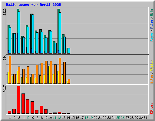Click day label 7 on the x-axis
This screenshot has height=121, width=155.
(x=37, y=118)
